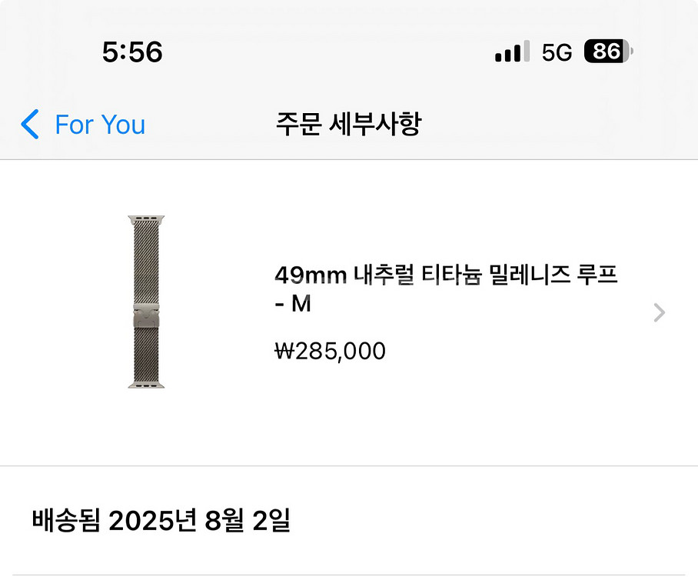Expand product details with the right chevron
Viewport: 698px width, 577px height.
[659, 312]
